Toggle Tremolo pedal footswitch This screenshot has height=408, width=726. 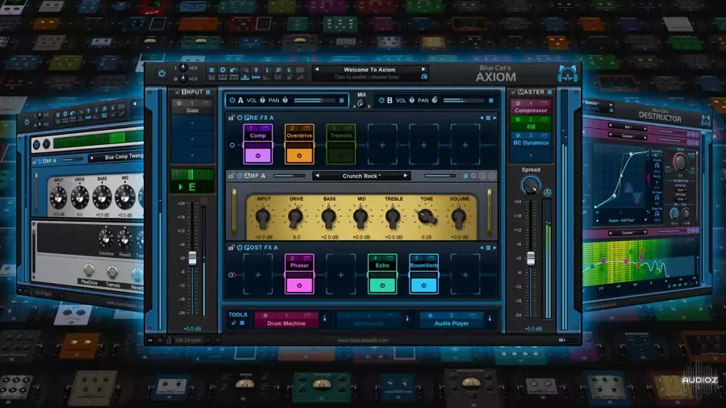[x=340, y=156]
